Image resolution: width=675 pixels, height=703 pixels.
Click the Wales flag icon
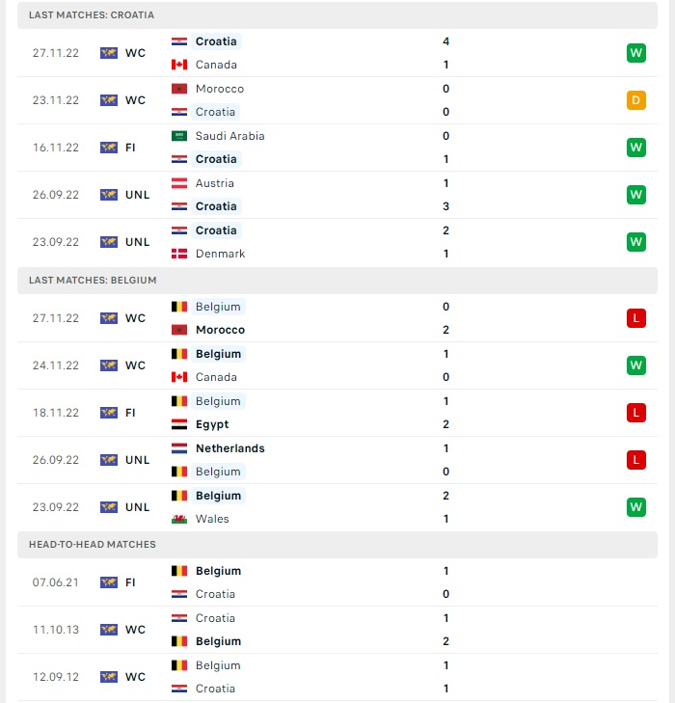[179, 519]
